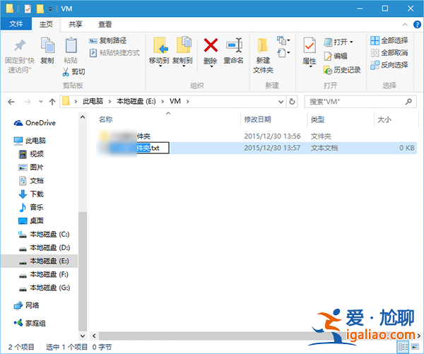
Task: Open Help via question mark icon
Action: [x=417, y=25]
